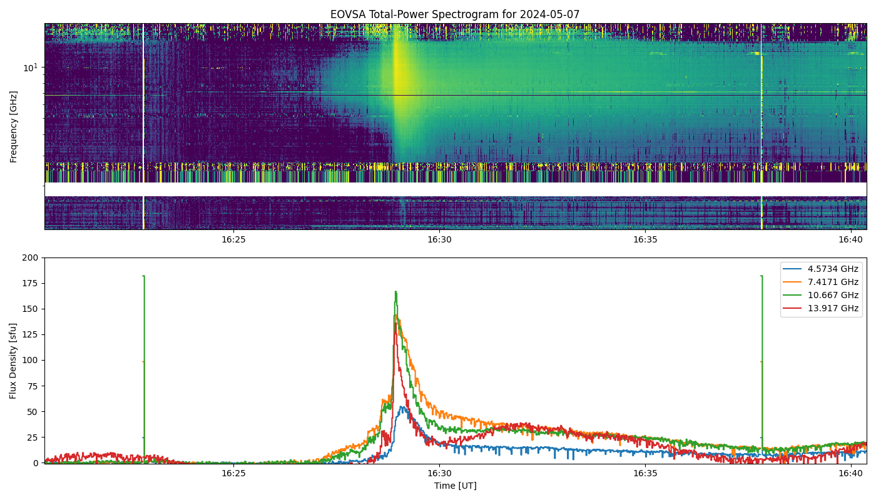This screenshot has height=500, width=876.
Task: Click the 0 tick on flux axis
Action: (36, 463)
